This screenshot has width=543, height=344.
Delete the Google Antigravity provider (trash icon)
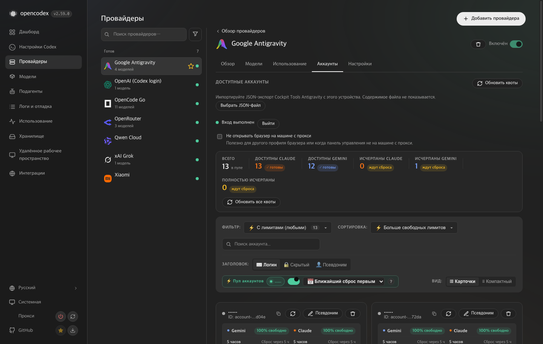click(478, 44)
